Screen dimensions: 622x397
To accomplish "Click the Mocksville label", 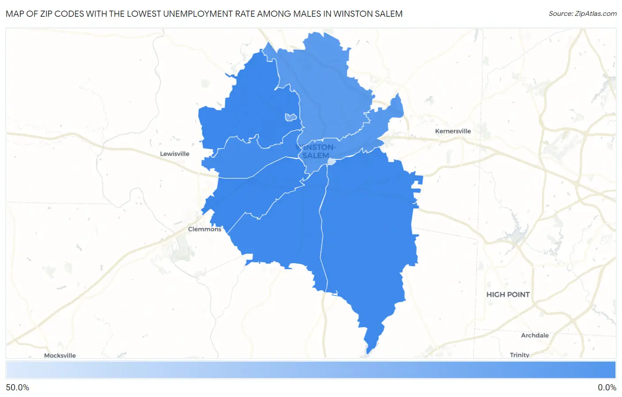I will [x=60, y=355].
